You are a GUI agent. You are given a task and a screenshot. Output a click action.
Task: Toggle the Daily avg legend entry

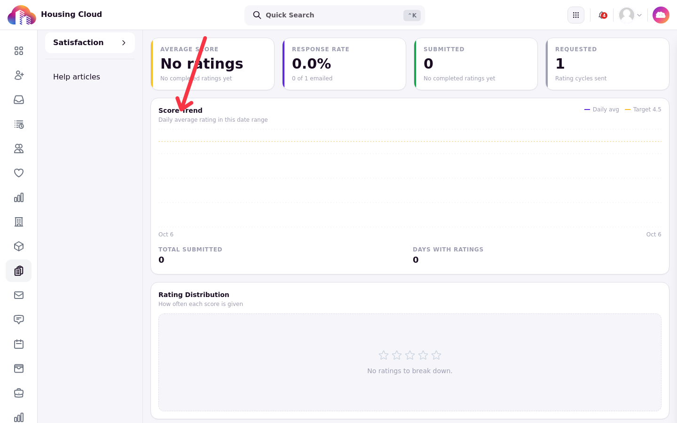602,110
